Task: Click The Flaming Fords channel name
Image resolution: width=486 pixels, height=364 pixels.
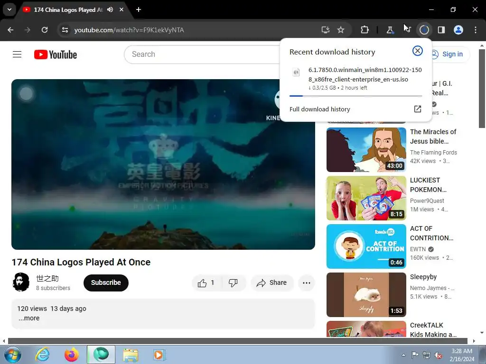Action: (x=433, y=152)
